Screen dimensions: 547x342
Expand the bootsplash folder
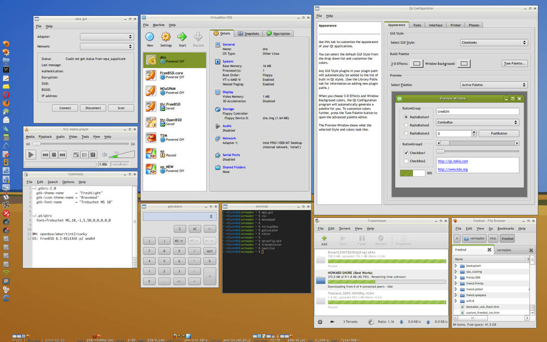pos(456,265)
